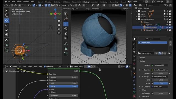Adjust Metallic slider in properties panel

(x=161, y=73)
